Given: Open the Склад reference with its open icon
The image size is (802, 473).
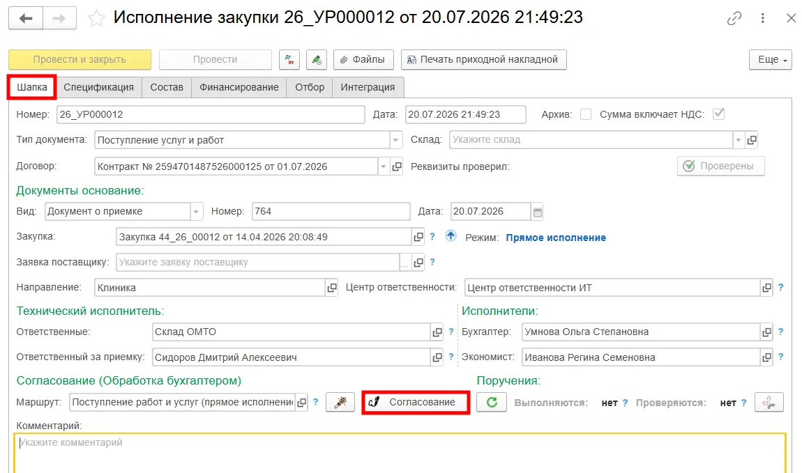Looking at the screenshot, I should coord(751,140).
